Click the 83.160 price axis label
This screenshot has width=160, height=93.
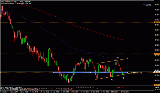[x=157, y=65]
